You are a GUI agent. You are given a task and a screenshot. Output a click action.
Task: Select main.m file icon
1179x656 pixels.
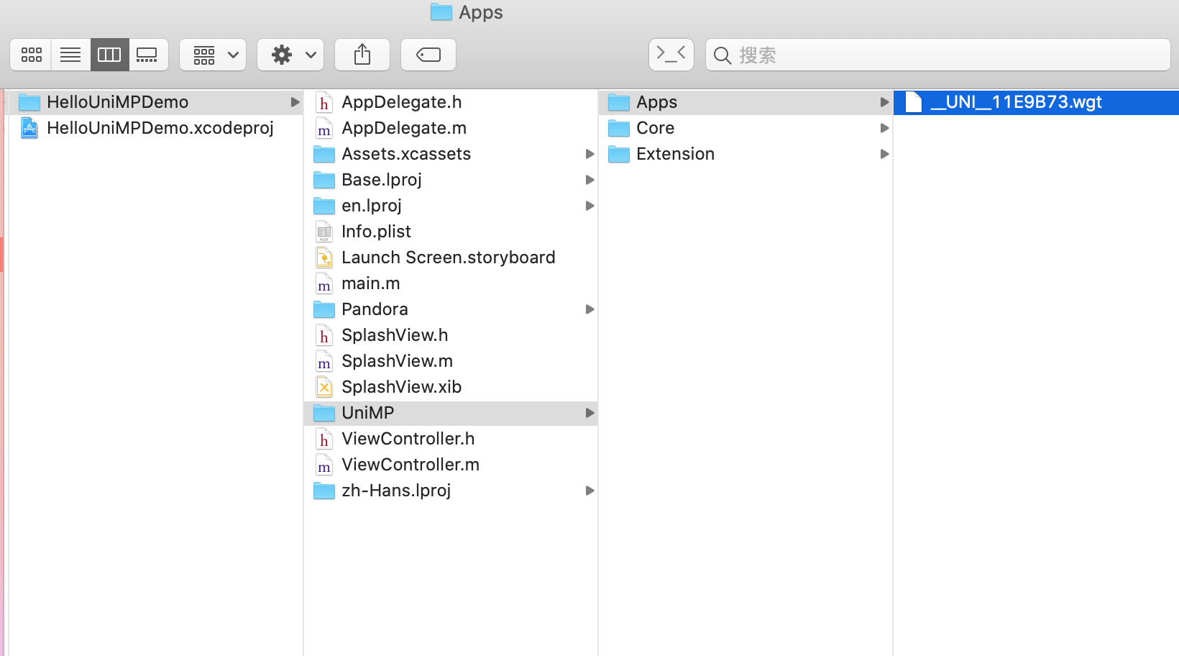324,283
